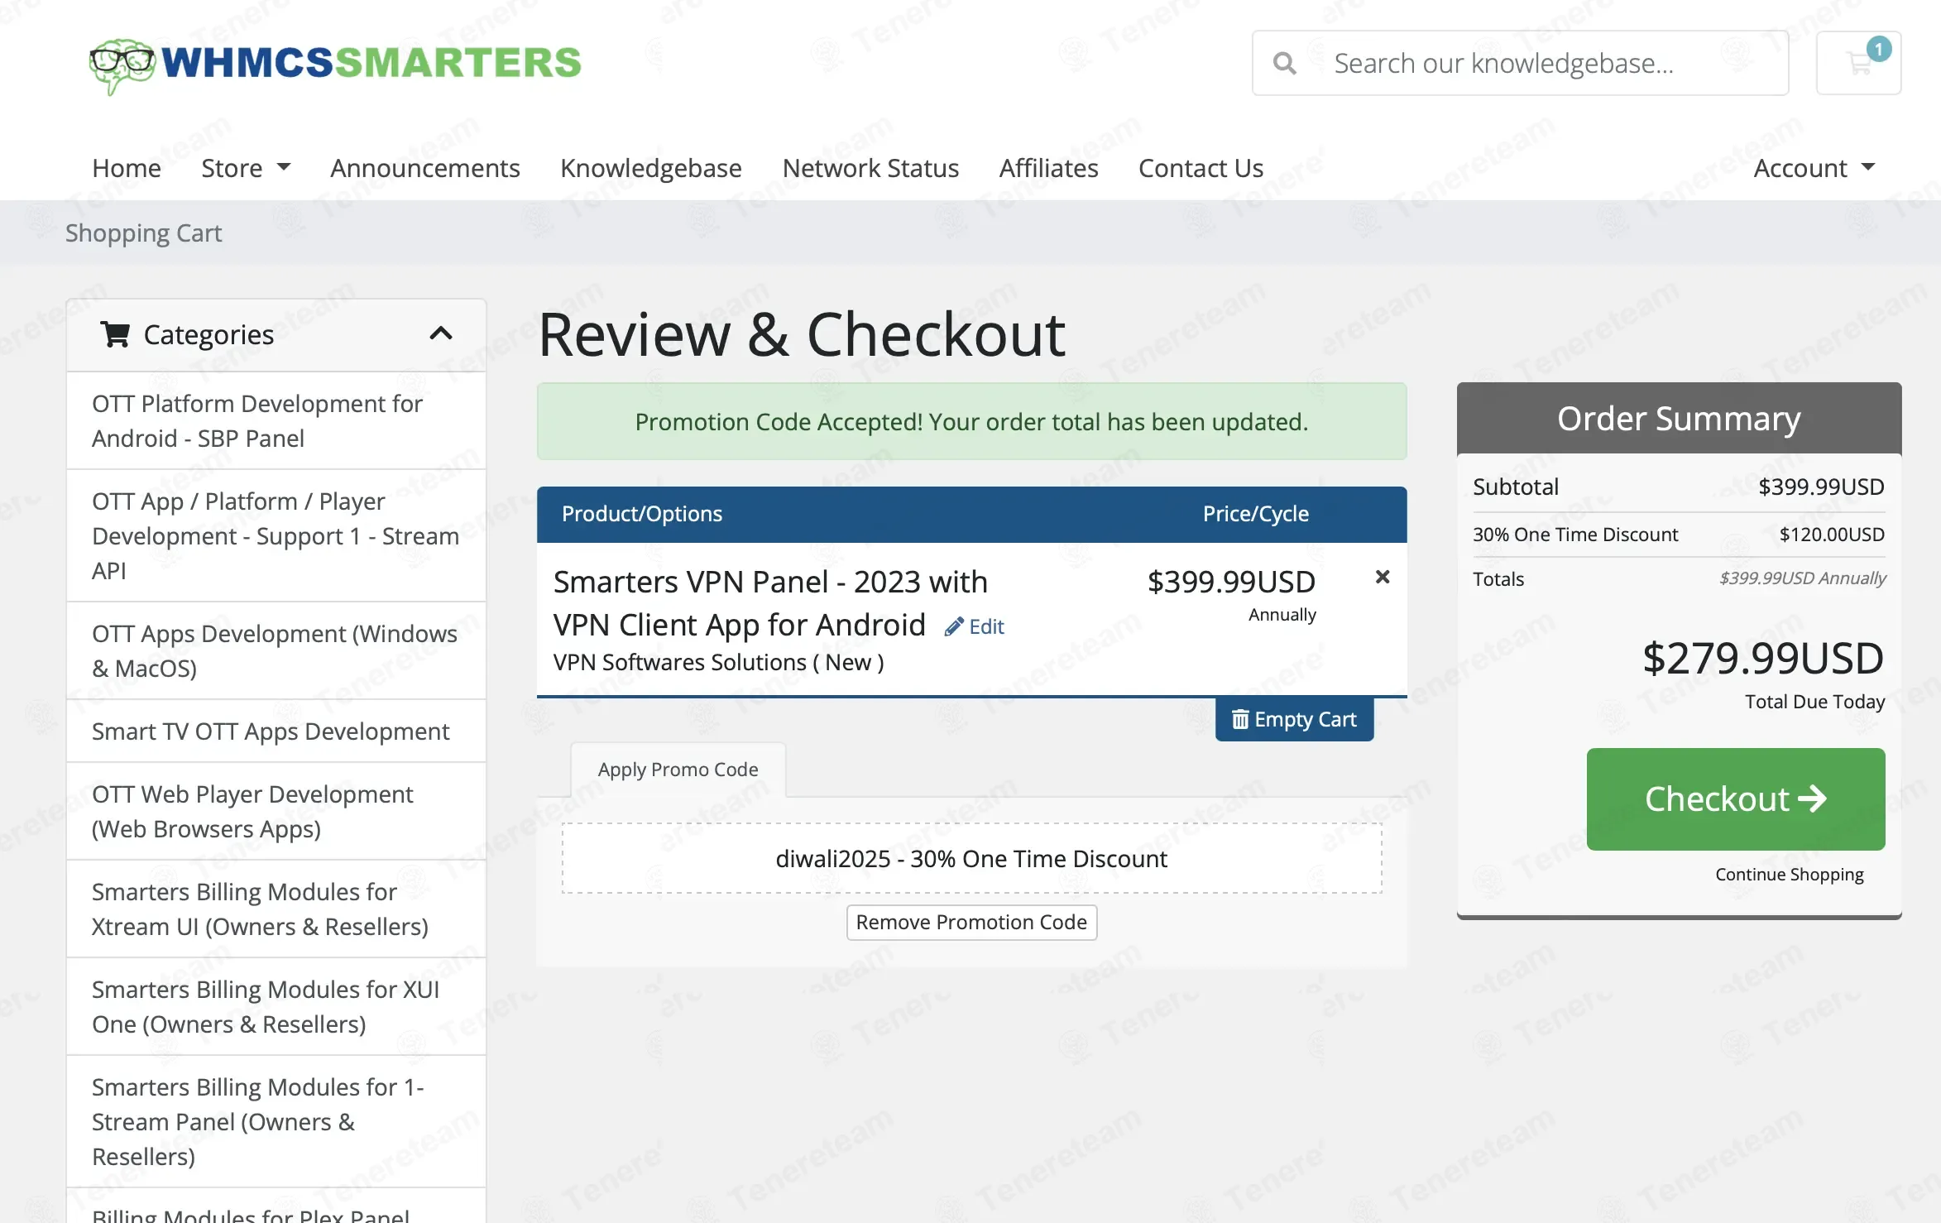Image resolution: width=1941 pixels, height=1223 pixels.
Task: Click the Subtotal $399.99USD value
Action: pos(1821,487)
